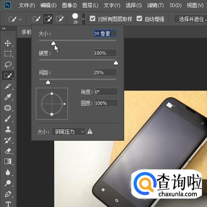Toggle 对所有图层取样 checkbox
Image resolution: width=207 pixels, height=207 pixels.
point(93,19)
